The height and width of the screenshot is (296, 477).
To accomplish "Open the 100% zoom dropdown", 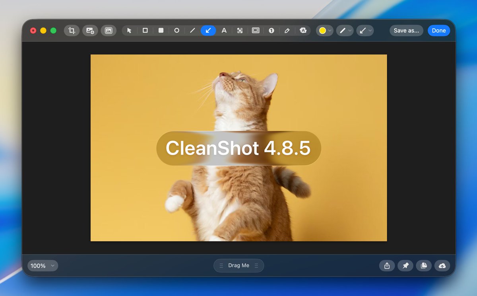I will 43,266.
